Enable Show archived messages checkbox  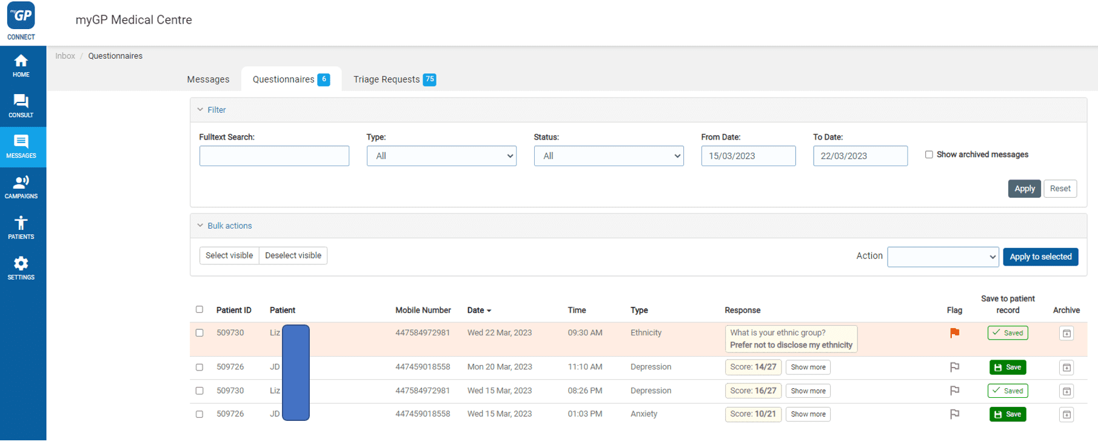pyautogui.click(x=928, y=155)
